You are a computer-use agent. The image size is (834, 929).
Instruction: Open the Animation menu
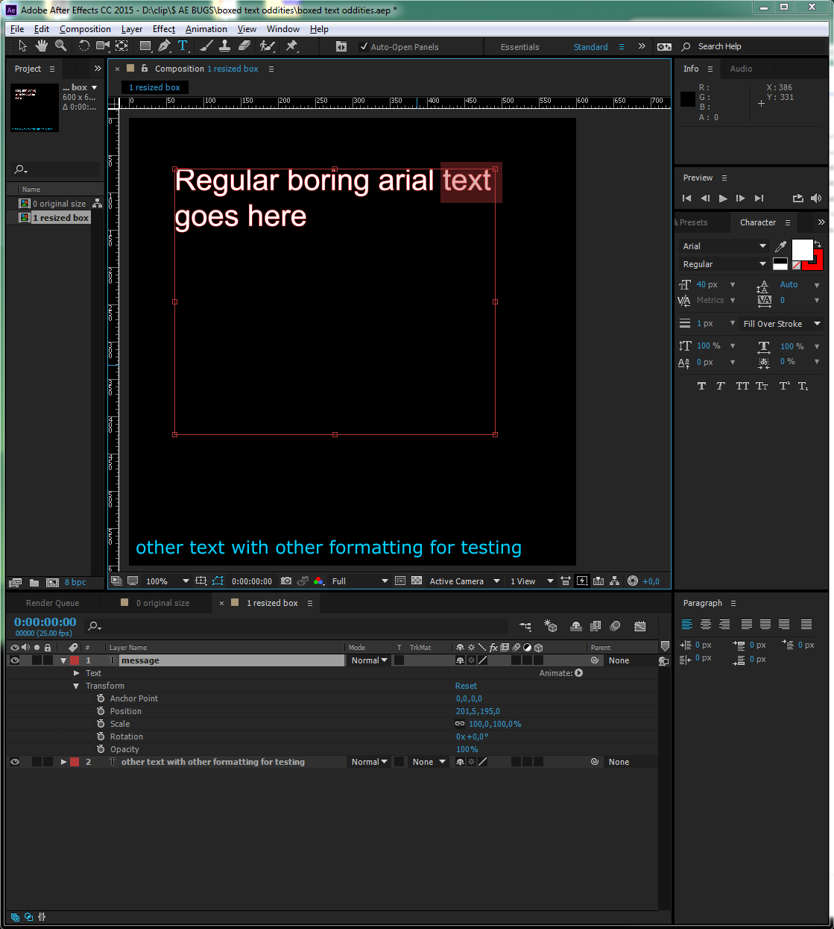point(206,29)
